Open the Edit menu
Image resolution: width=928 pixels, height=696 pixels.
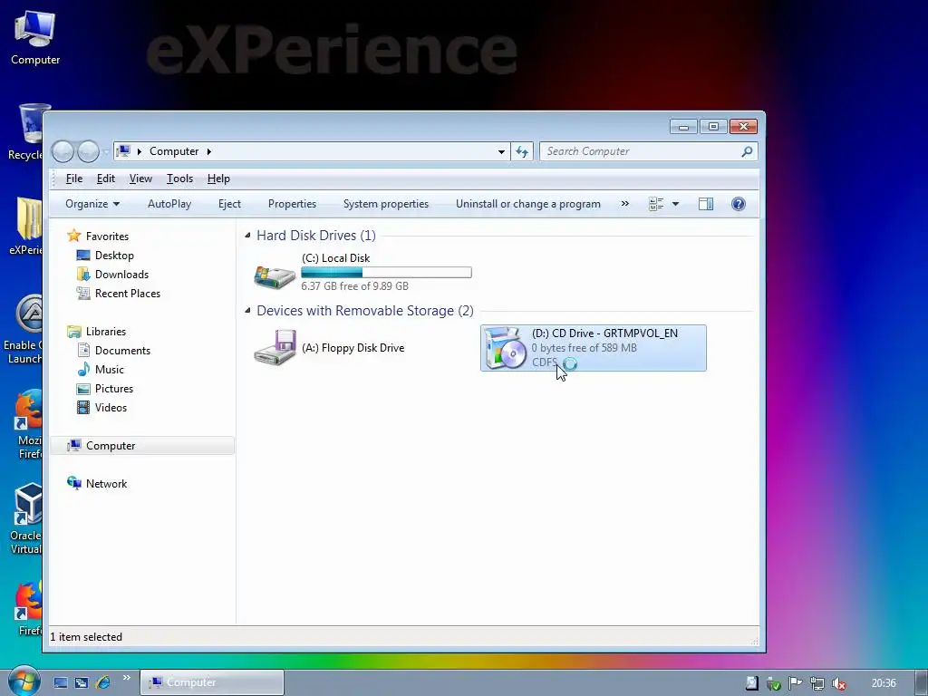pyautogui.click(x=106, y=179)
